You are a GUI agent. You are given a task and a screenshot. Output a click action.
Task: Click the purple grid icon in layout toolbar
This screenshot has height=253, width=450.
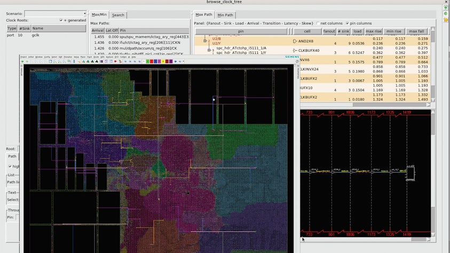click(x=101, y=61)
